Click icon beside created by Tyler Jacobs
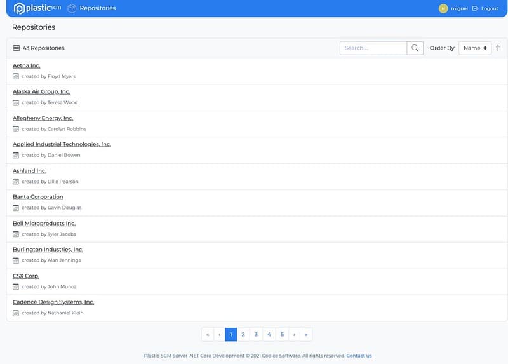508x364 pixels. [x=16, y=234]
